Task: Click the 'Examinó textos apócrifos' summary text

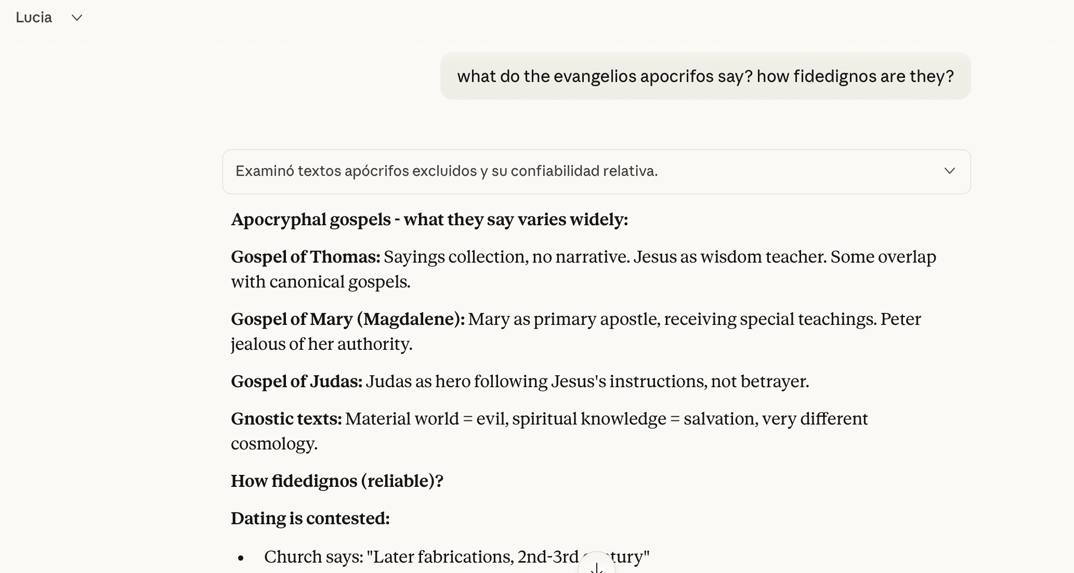Action: (x=446, y=171)
